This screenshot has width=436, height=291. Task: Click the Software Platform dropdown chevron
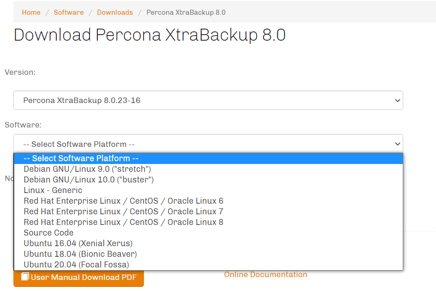coord(397,144)
